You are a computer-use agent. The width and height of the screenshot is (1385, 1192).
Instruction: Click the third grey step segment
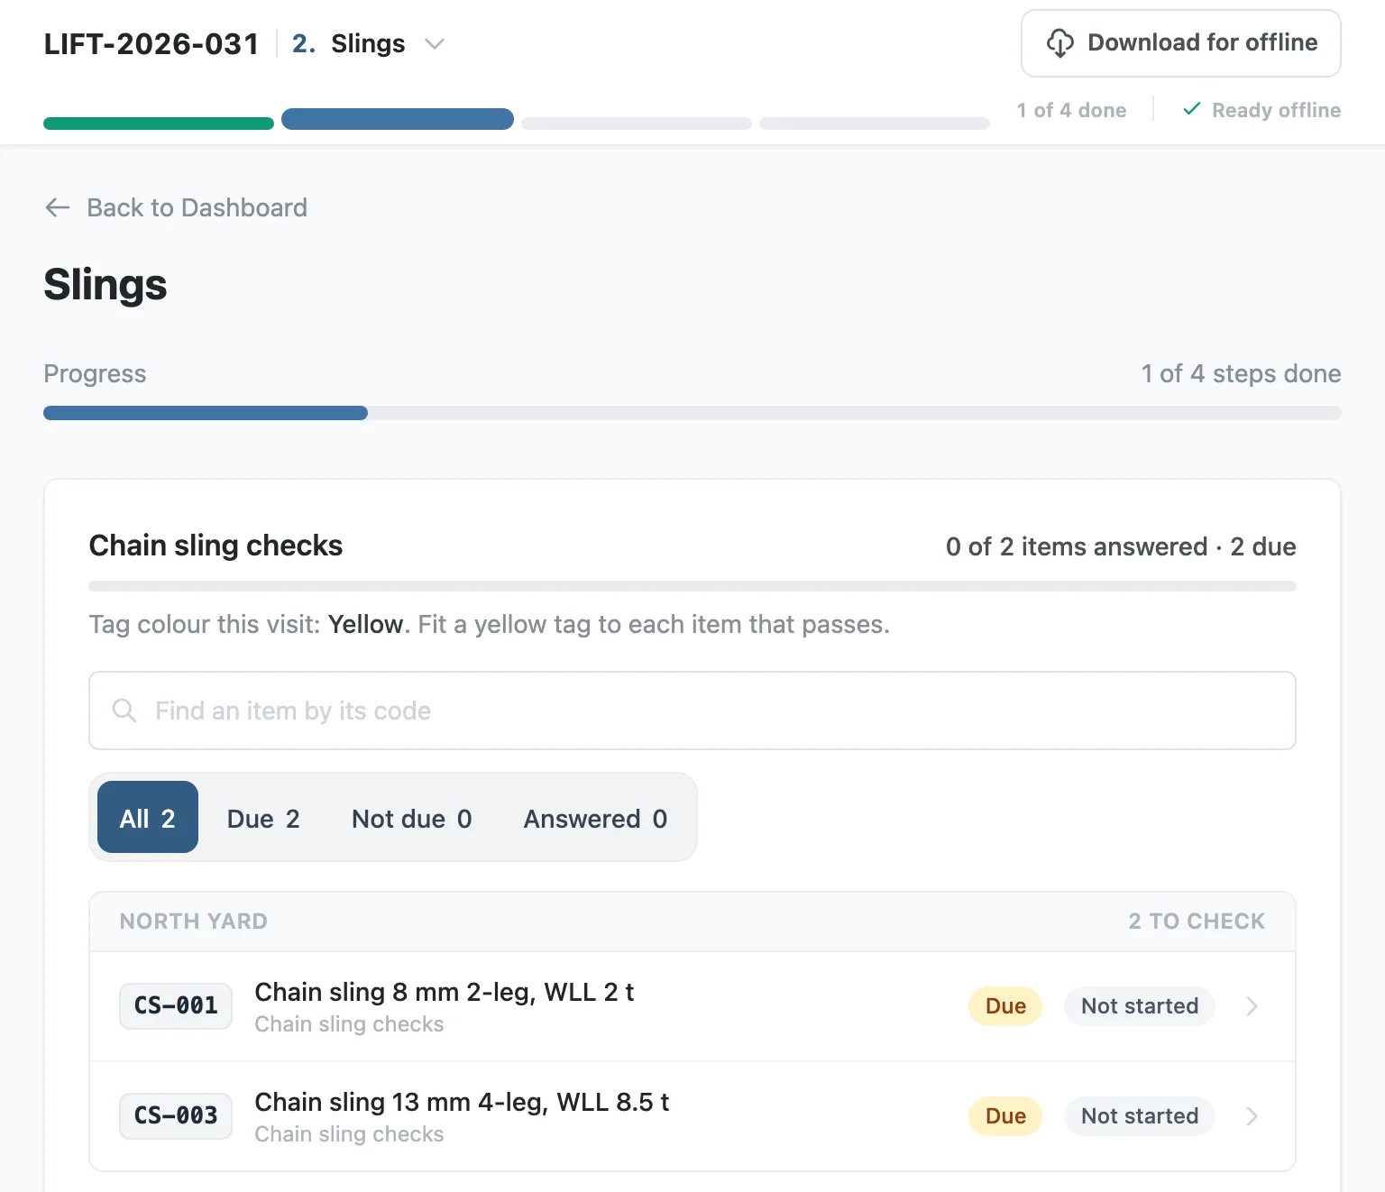[637, 124]
